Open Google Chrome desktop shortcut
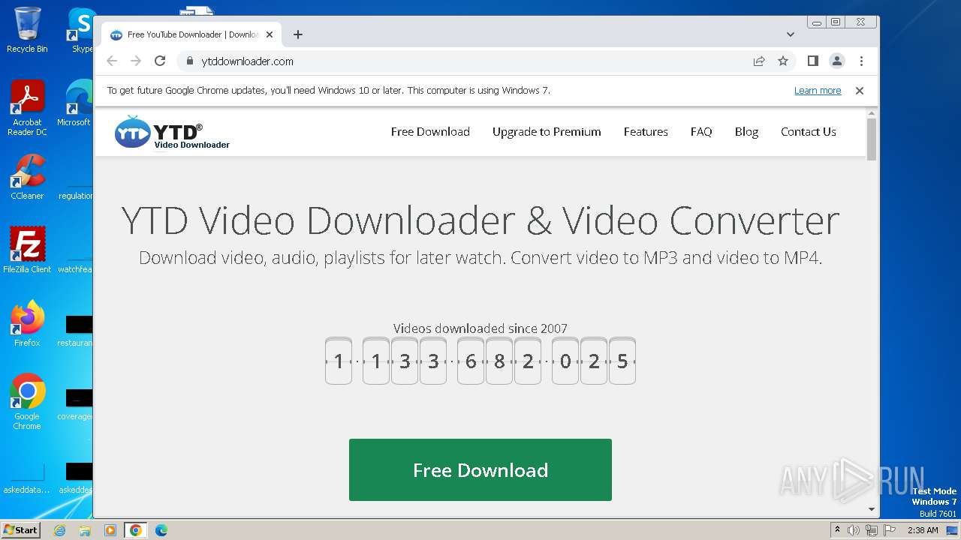 pyautogui.click(x=27, y=402)
